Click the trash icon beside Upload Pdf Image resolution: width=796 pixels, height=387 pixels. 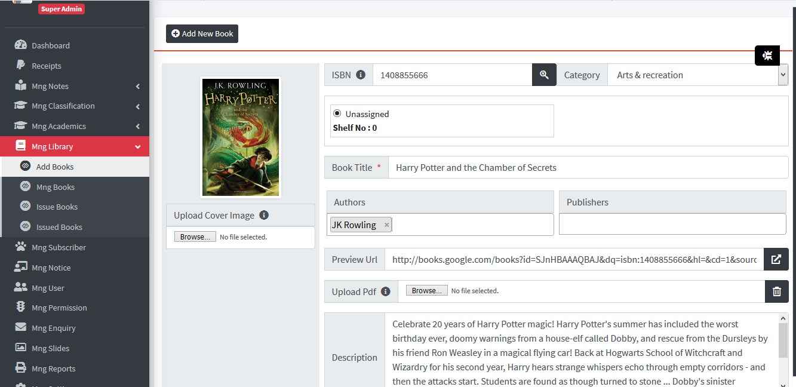(x=776, y=291)
